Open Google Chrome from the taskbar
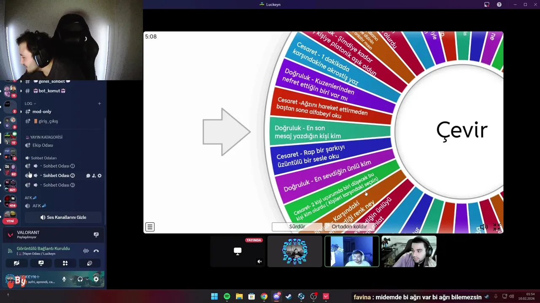This screenshot has width=540, height=303. pos(264,297)
